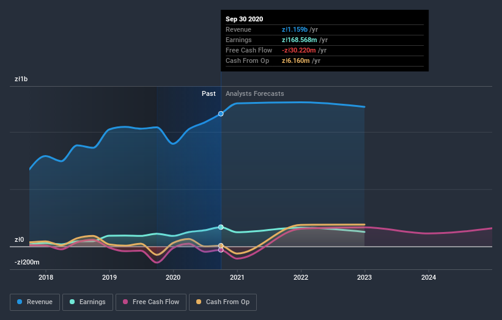
Task: Click the teal Earnings legend dot
Action: (72, 302)
